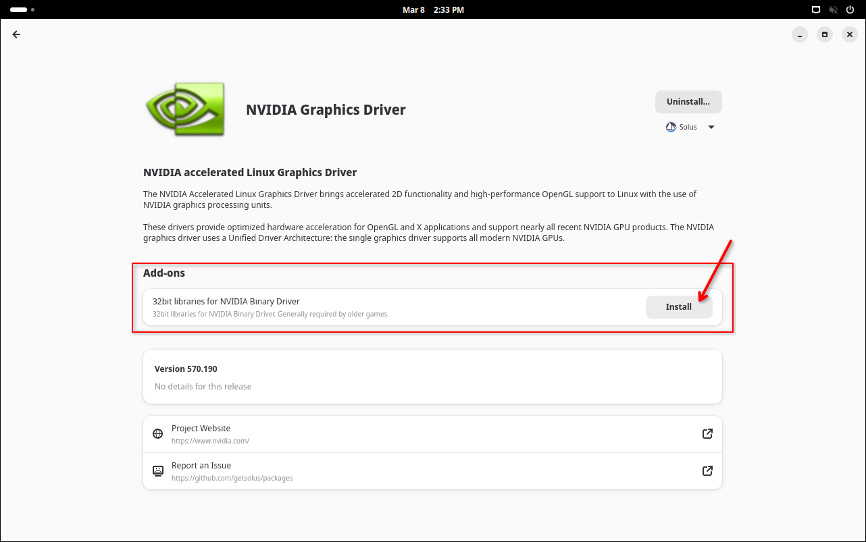Click the muted volume icon in top bar
Screen dimensions: 866x542
pos(833,9)
